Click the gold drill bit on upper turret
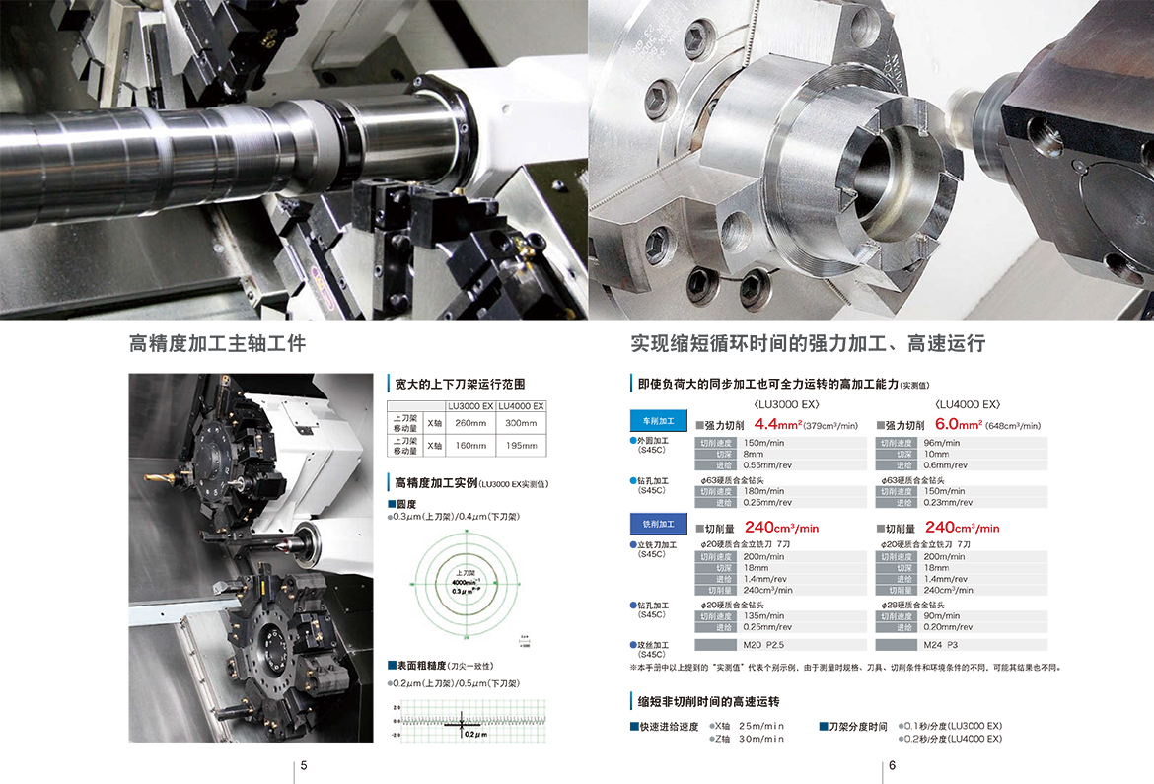Screen dimensions: 1154x784 click(x=158, y=478)
